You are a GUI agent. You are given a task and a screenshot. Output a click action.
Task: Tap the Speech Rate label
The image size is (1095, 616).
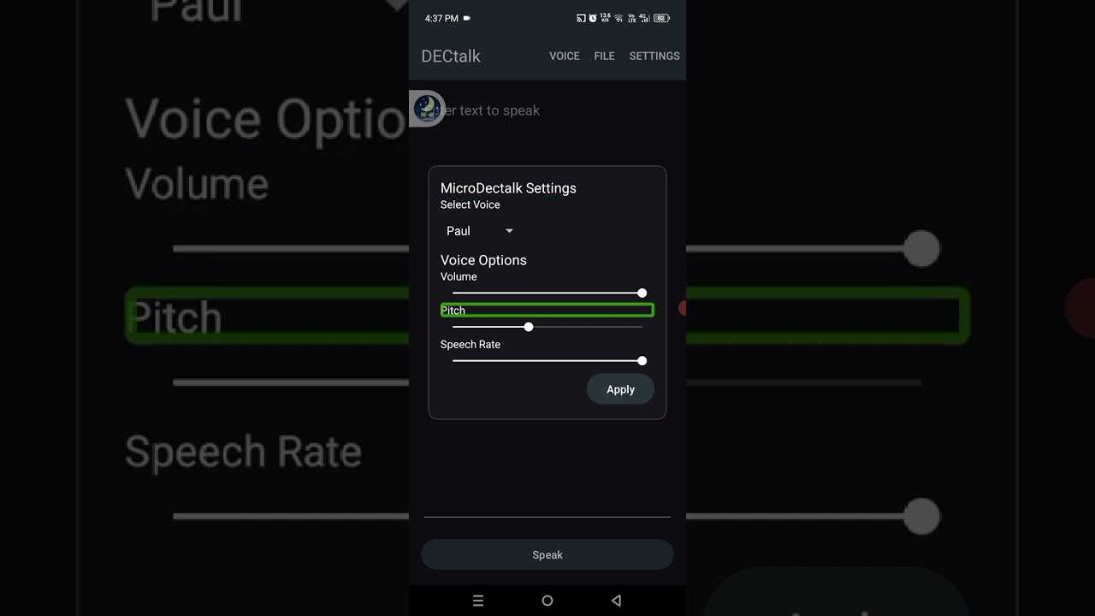(x=471, y=344)
